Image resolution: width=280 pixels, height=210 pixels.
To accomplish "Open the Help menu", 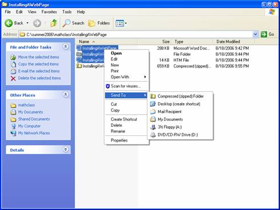I will coord(81,12).
